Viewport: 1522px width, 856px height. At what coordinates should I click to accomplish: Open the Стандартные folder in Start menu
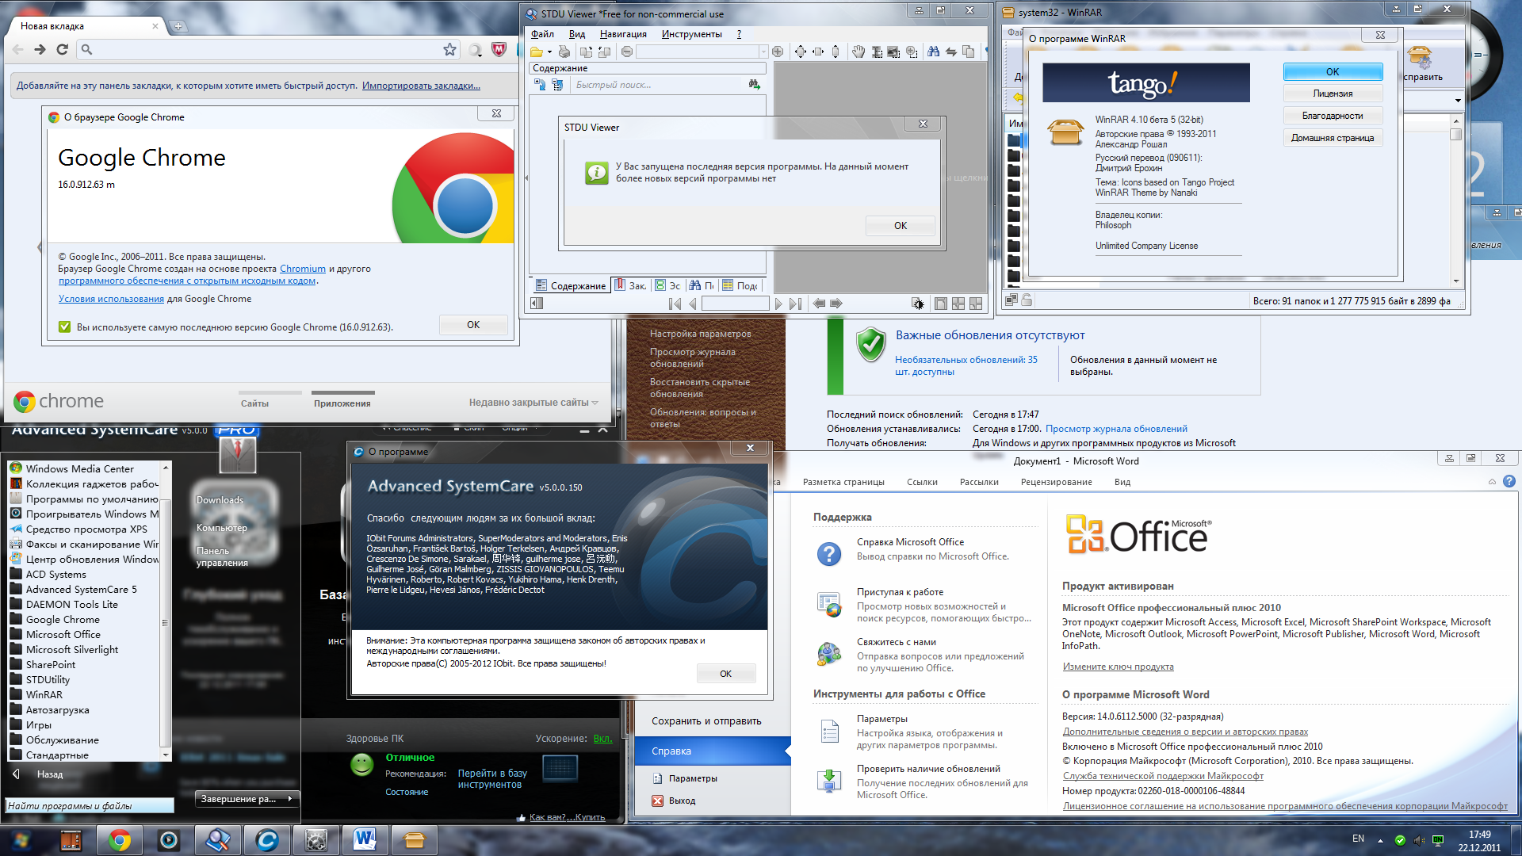(x=57, y=755)
